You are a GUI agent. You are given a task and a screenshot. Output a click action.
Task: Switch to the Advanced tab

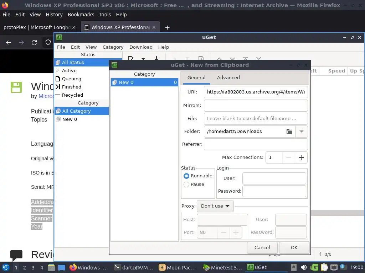pyautogui.click(x=228, y=78)
